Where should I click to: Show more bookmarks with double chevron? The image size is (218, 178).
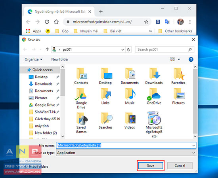click(x=151, y=31)
